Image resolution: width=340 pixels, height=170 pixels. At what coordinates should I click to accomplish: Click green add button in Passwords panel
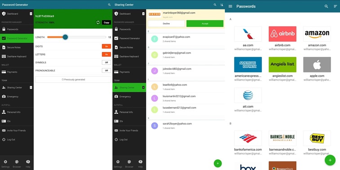click(x=330, y=160)
